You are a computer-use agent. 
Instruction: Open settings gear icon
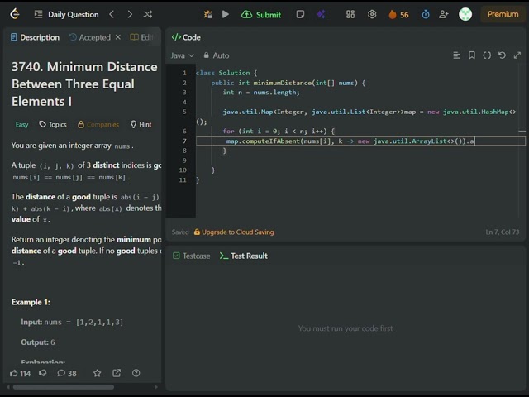(372, 14)
